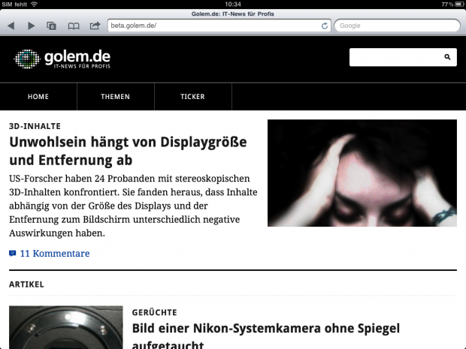The height and width of the screenshot is (349, 466).
Task: Click the 'ARTIKEL' section heading
Action: pos(26,284)
